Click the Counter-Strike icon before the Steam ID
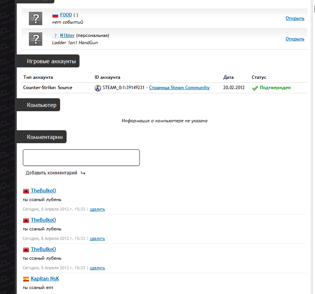The width and height of the screenshot is (315, 294). [98, 88]
